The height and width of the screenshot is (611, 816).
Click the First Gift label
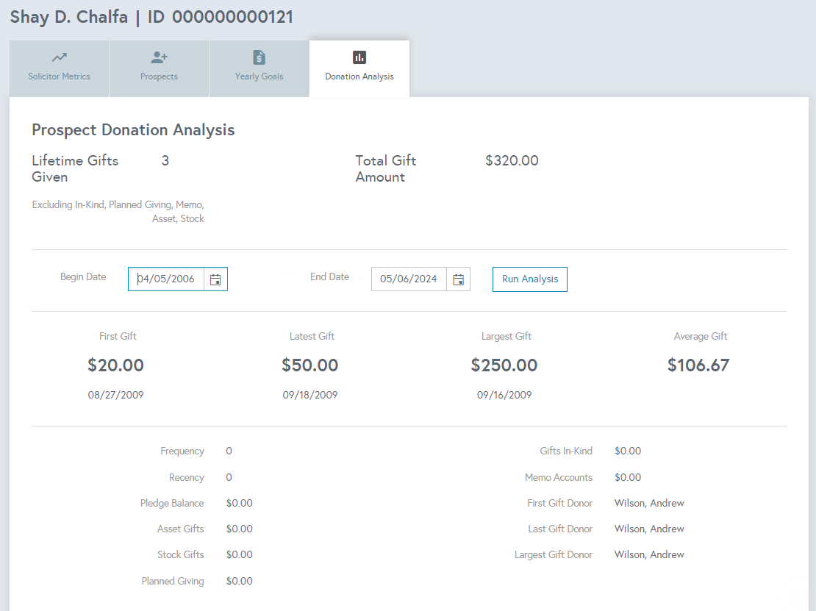118,336
